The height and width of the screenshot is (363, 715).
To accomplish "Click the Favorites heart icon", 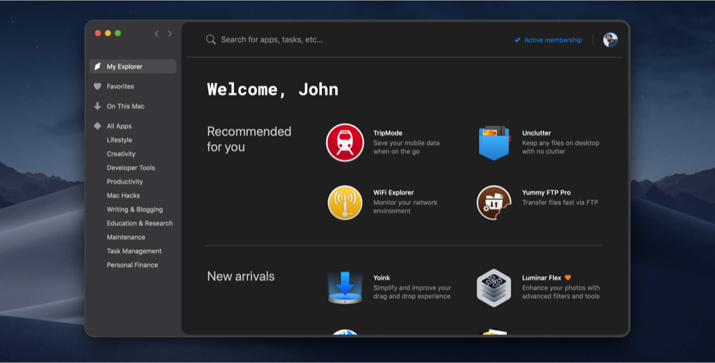I will pyautogui.click(x=97, y=86).
